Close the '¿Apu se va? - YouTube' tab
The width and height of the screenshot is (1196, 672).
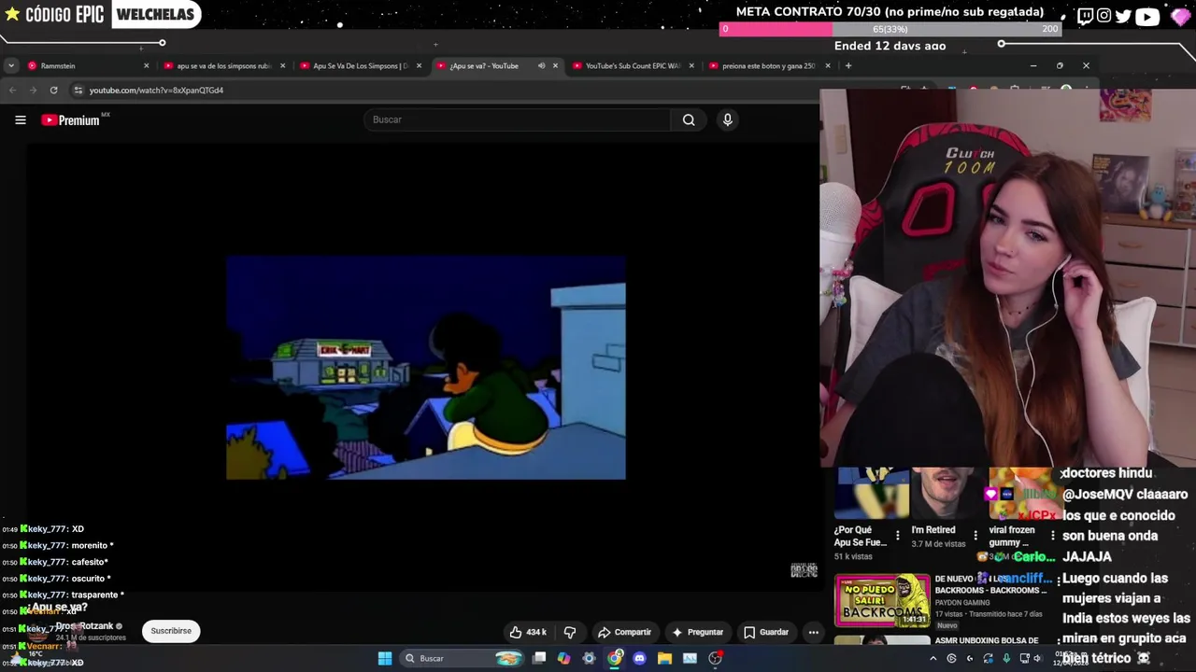[555, 65]
